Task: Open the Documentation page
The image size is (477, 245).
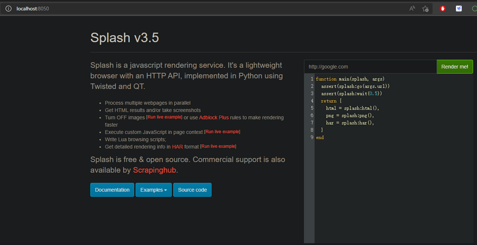Action: (112, 190)
